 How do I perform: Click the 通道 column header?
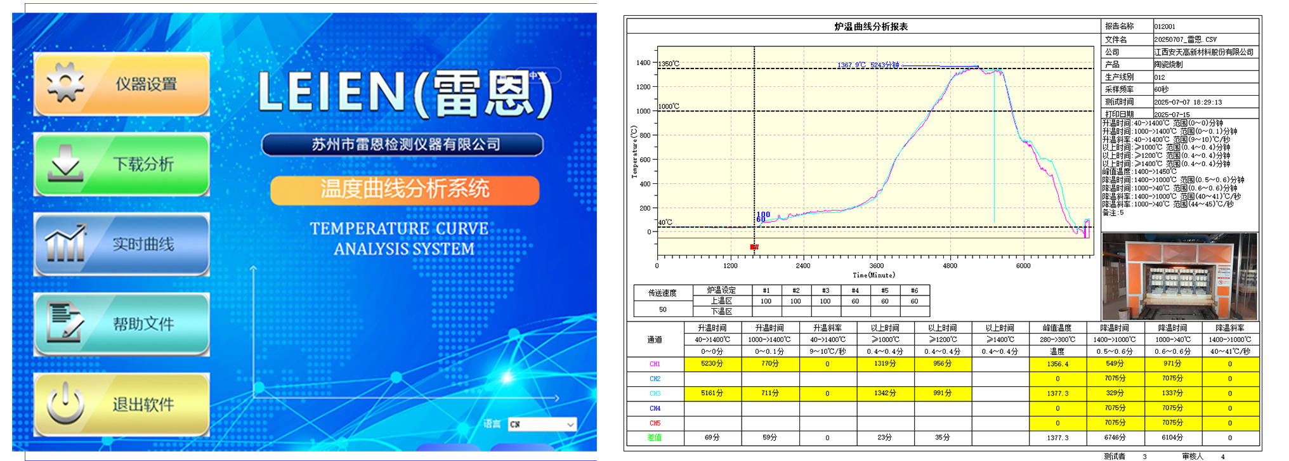[x=655, y=340]
